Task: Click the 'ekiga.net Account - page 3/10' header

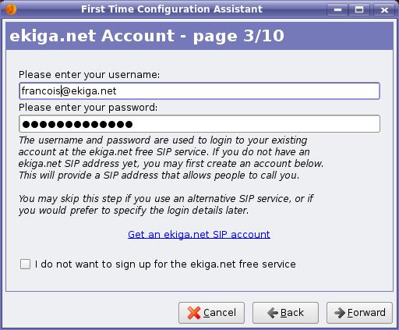Action: pyautogui.click(x=147, y=36)
